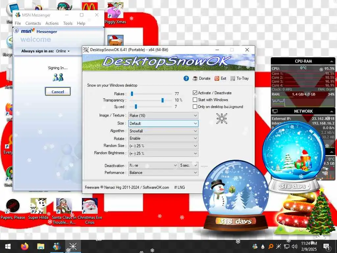Click the Donate coffee-cup button

tap(201, 78)
